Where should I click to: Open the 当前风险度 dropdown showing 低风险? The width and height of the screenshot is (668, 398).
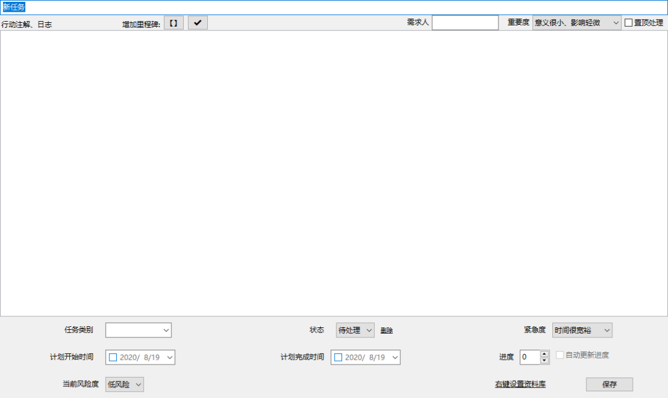point(124,384)
